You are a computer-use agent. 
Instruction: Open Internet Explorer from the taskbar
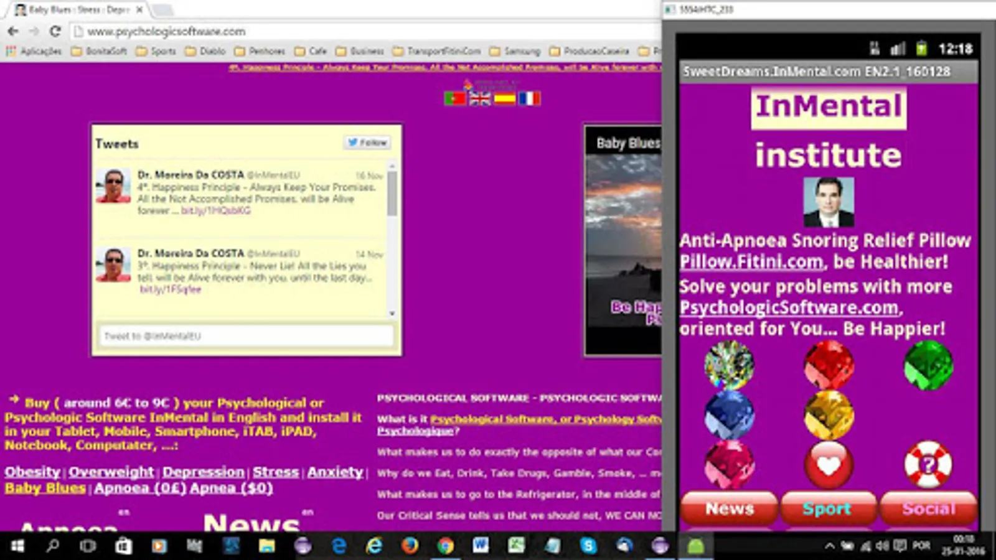(x=374, y=546)
